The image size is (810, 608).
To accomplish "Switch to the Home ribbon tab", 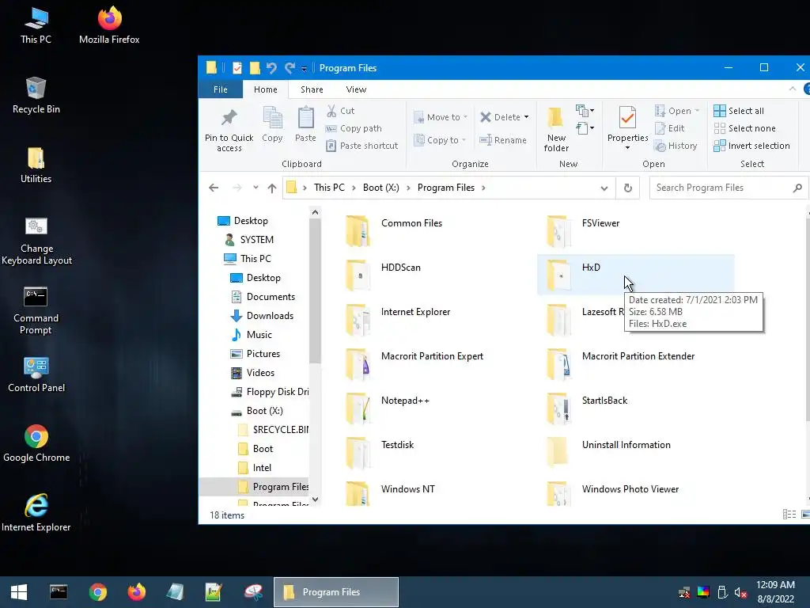I will (266, 89).
